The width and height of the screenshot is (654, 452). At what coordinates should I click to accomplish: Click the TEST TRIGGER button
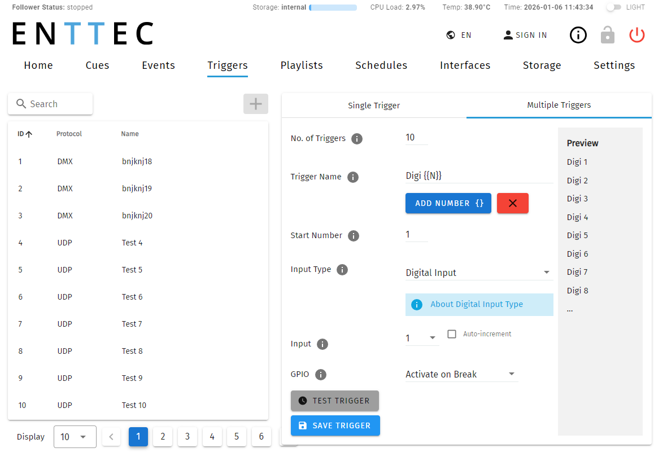tap(335, 401)
